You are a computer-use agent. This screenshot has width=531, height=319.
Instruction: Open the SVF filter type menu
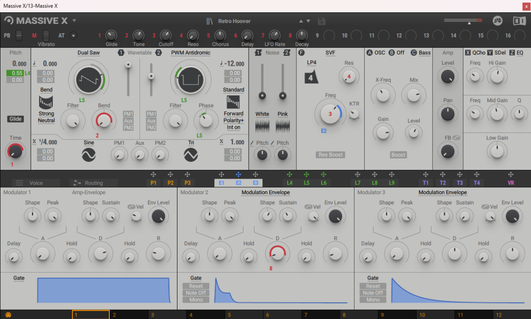click(x=330, y=53)
